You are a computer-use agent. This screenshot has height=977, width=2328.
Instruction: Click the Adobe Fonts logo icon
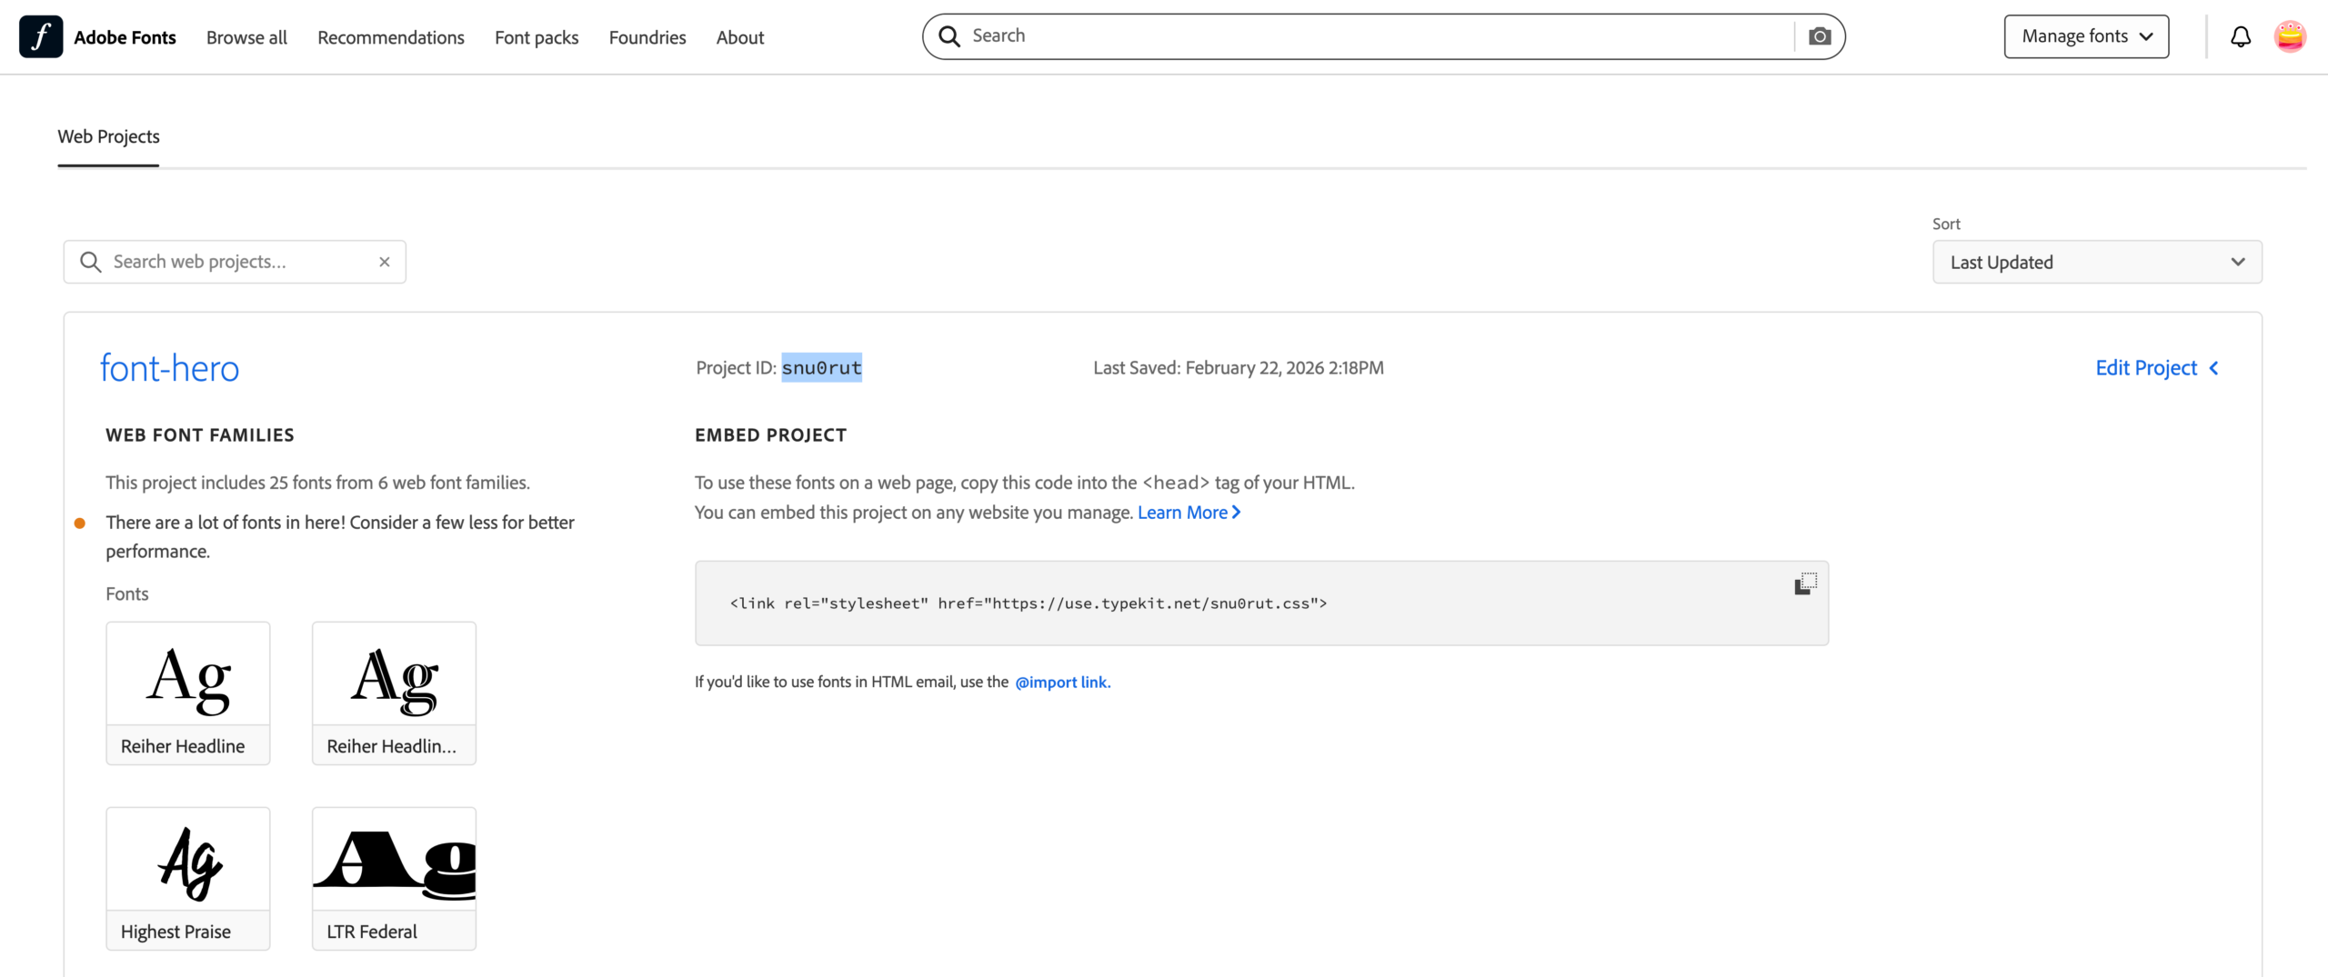(x=41, y=36)
